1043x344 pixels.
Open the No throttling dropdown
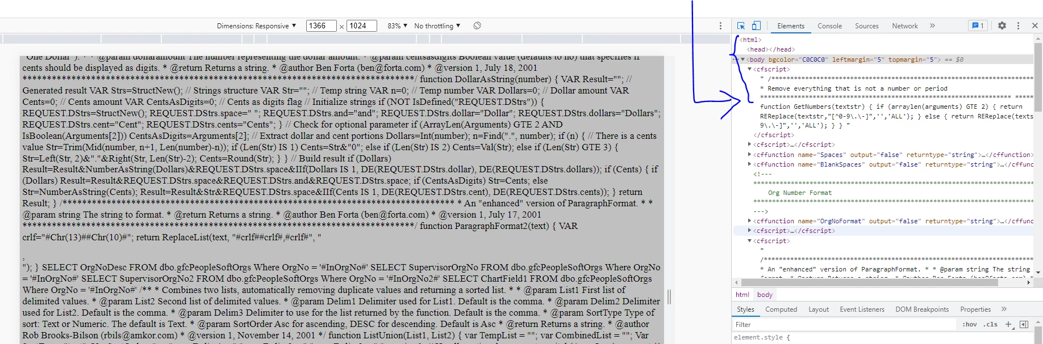coord(437,26)
